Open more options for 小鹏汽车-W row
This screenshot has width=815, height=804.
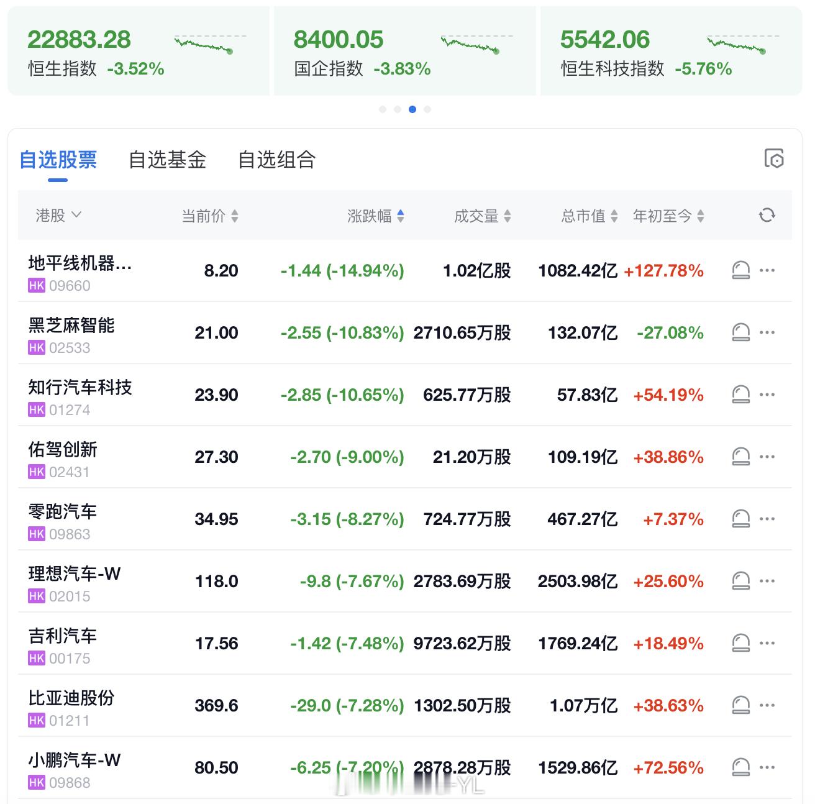click(767, 767)
